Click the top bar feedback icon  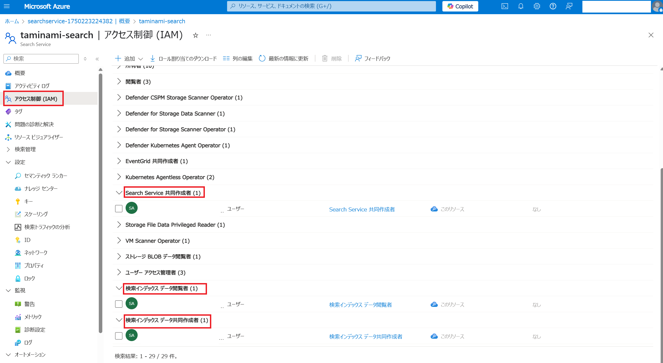click(x=569, y=6)
